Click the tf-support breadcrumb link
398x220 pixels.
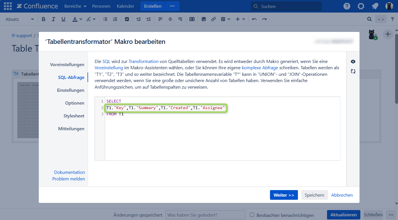click(22, 36)
